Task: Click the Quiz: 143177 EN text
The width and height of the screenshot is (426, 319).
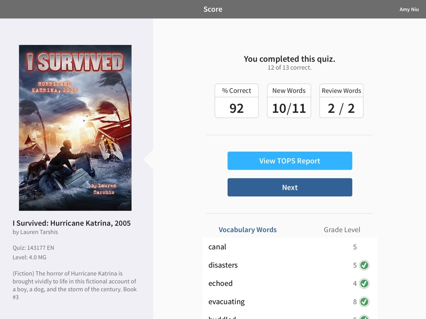Action: point(33,248)
